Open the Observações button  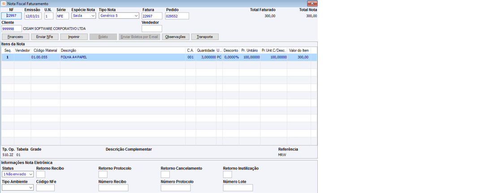175,37
